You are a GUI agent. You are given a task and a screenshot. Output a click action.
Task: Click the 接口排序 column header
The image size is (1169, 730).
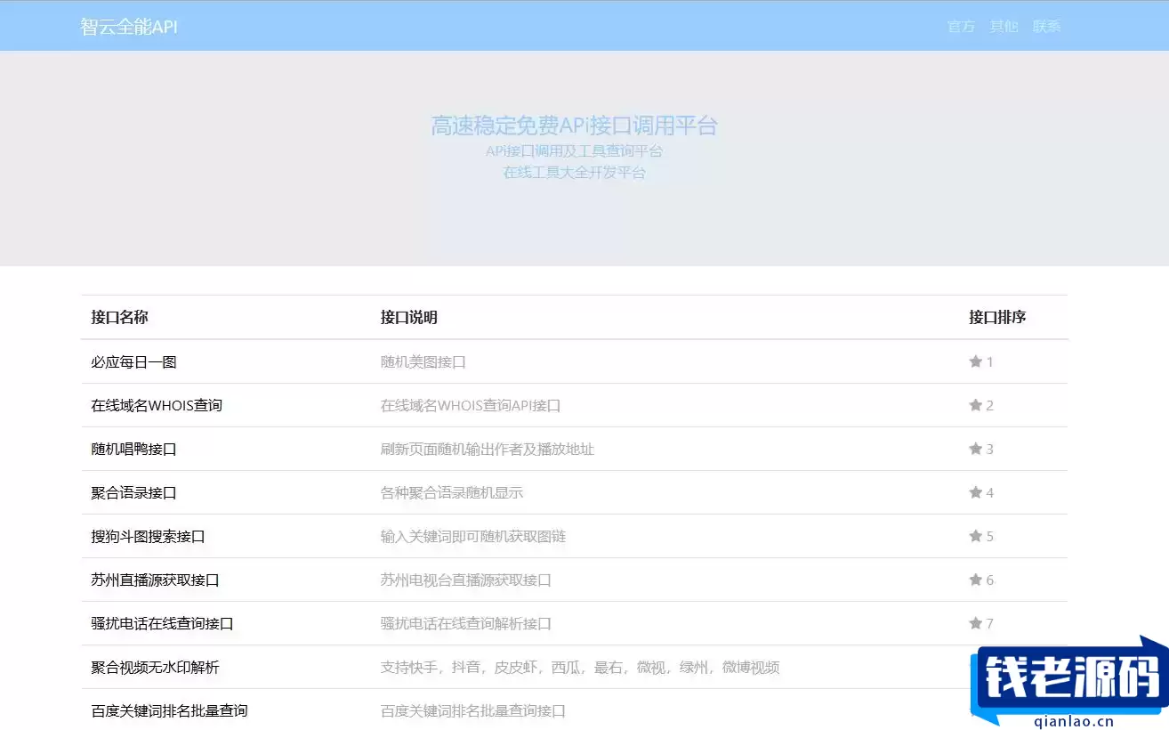[x=997, y=318]
